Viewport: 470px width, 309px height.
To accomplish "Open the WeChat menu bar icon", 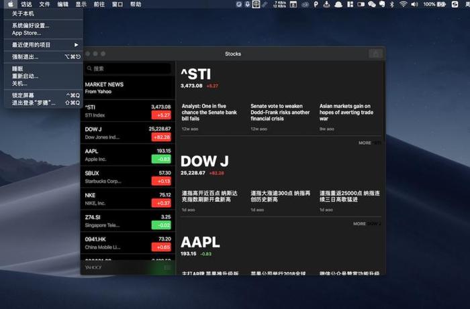I will pos(372,4).
